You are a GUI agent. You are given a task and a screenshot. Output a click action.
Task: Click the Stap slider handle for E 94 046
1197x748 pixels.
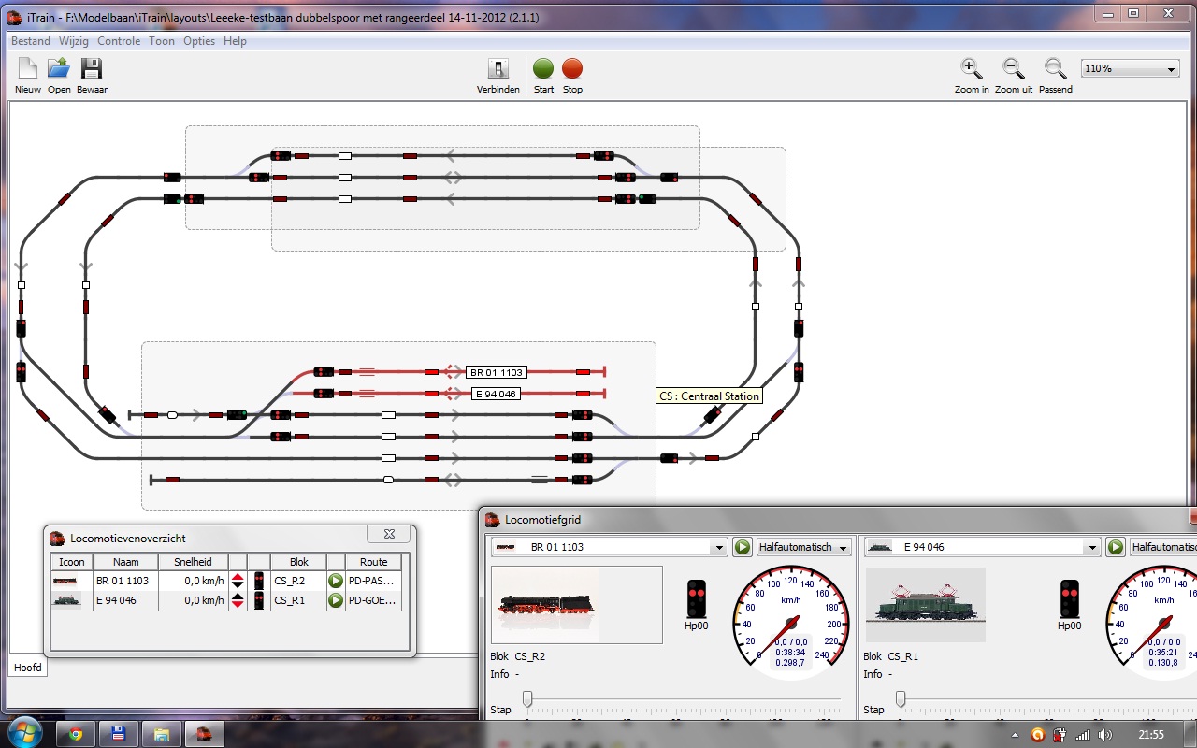pyautogui.click(x=901, y=698)
